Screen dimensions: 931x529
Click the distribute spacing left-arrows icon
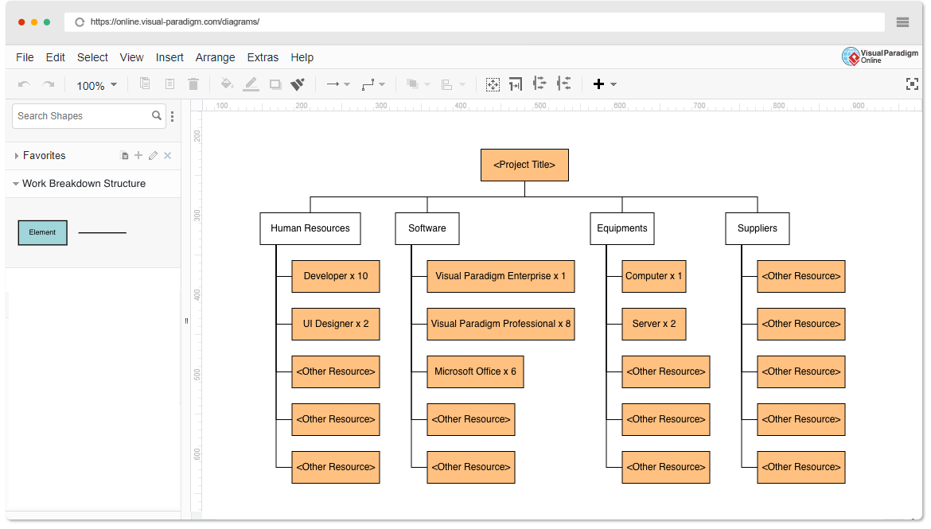(564, 84)
